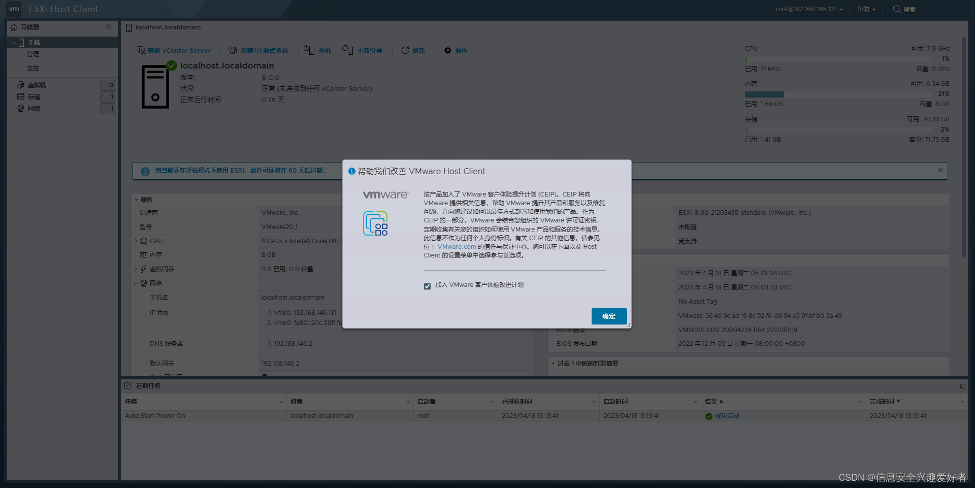Click the virtual machines count badge 0
975x488 pixels.
(108, 85)
